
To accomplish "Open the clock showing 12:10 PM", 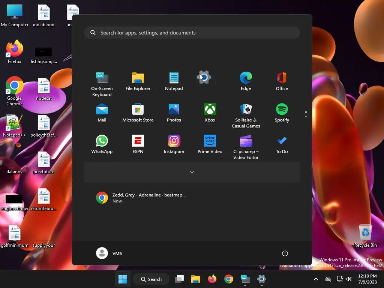I will 367,279.
